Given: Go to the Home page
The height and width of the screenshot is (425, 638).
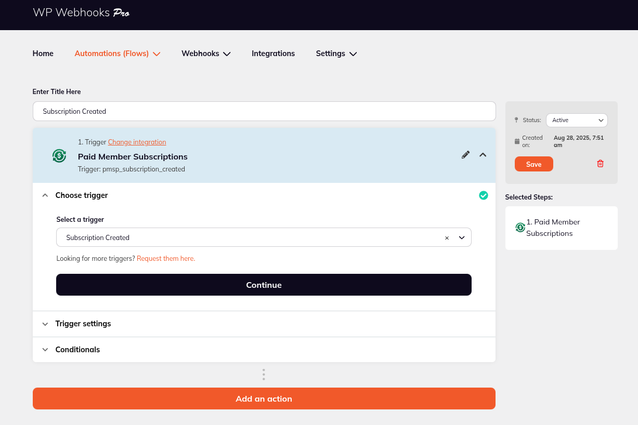Looking at the screenshot, I should pyautogui.click(x=43, y=54).
